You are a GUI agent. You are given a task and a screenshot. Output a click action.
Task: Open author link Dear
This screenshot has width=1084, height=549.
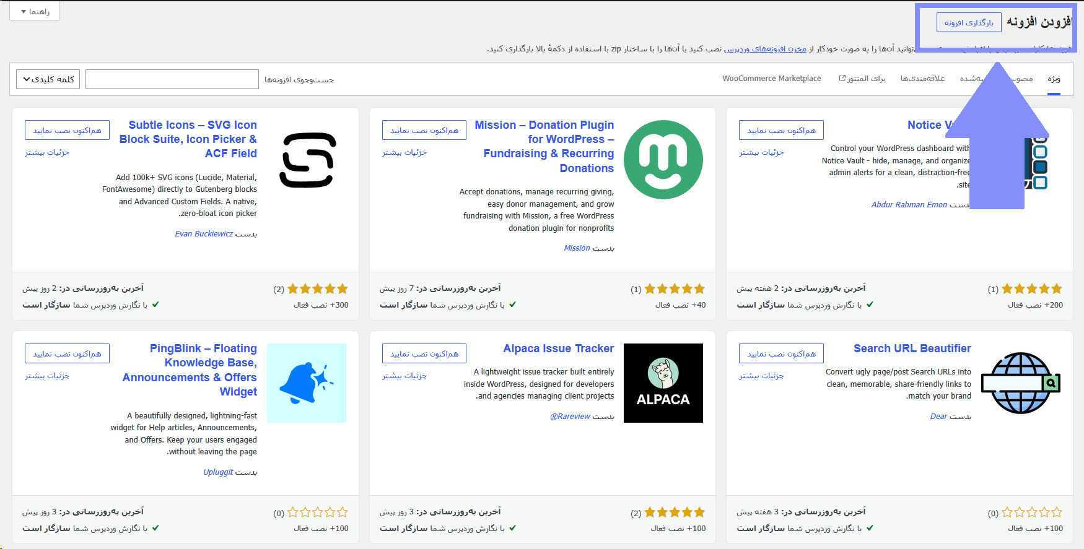click(938, 417)
